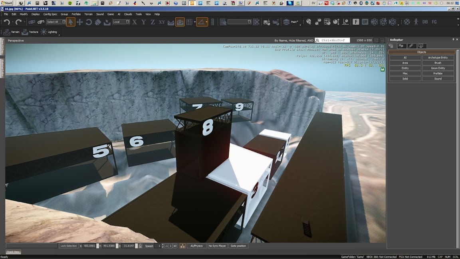
Task: Click the lifebuoy icon in top toolbar
Action: tap(407, 22)
